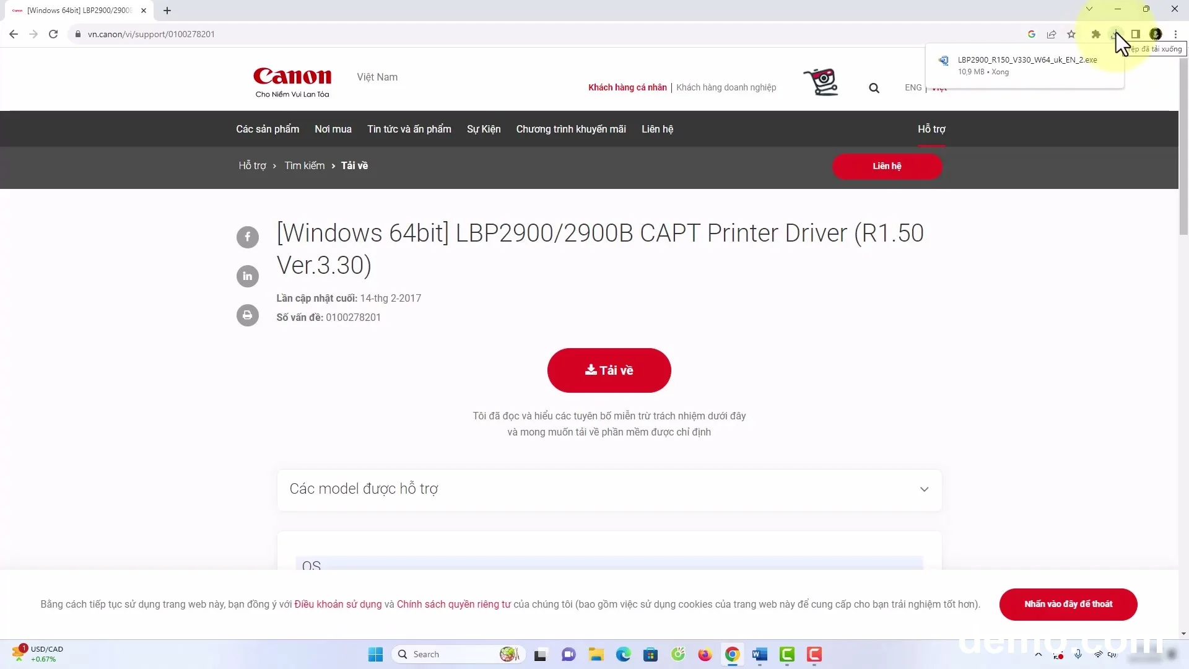Show hidden system tray icons
This screenshot has width=1189, height=669.
[1039, 654]
